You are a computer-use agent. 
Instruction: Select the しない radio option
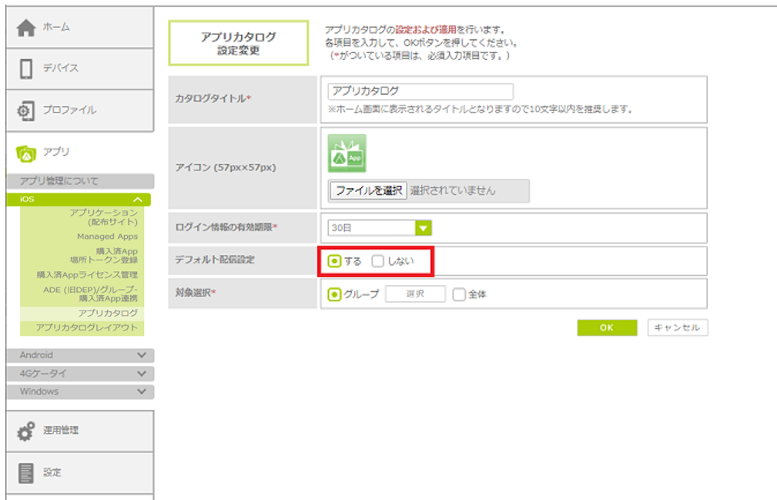pyautogui.click(x=377, y=261)
